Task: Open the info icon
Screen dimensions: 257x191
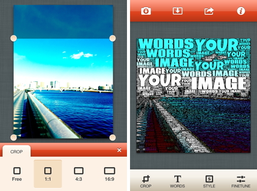Action: [x=241, y=11]
